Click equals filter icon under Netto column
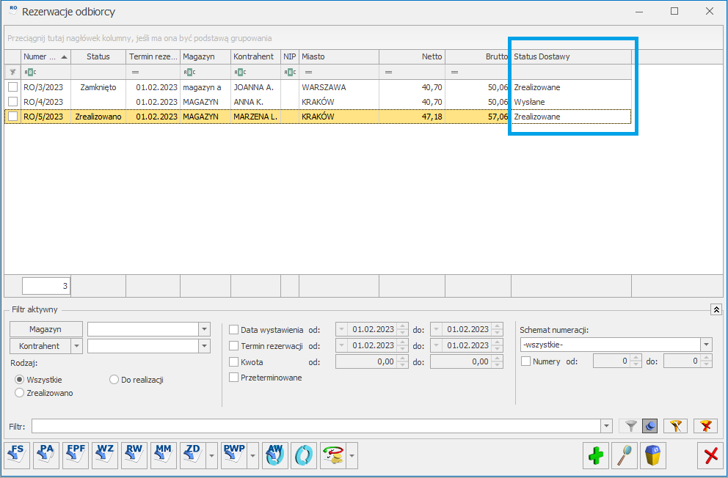This screenshot has height=478, width=728. tap(389, 72)
